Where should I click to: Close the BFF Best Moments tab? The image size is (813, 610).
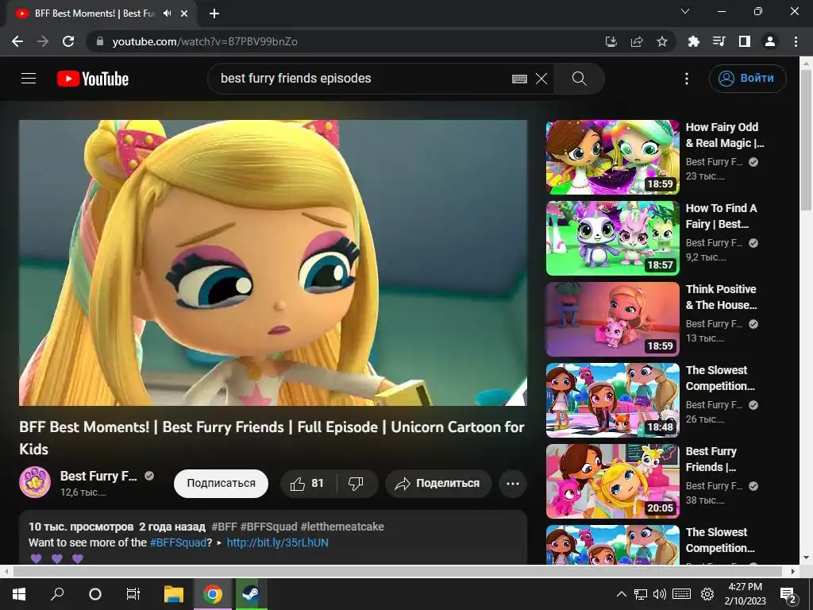point(184,14)
